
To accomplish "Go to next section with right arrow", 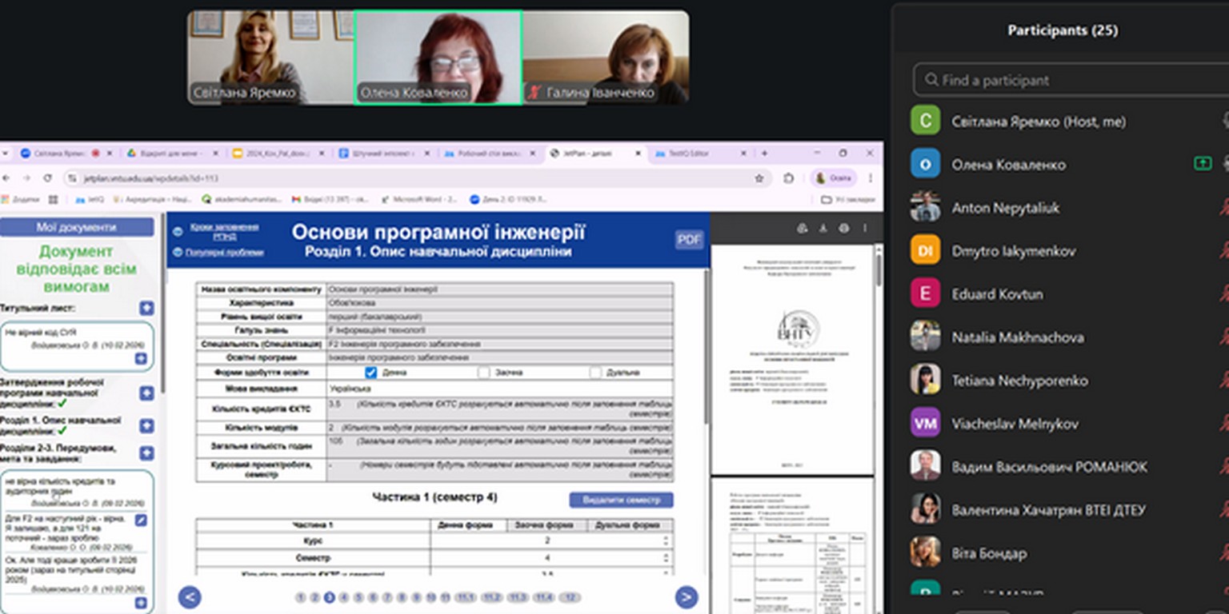I will click(x=686, y=597).
